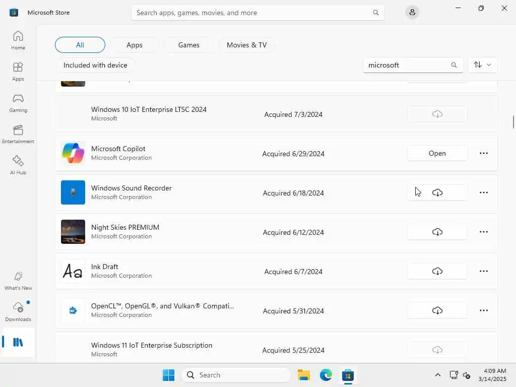Viewport: 516px width, 387px height.
Task: Open What's New in sidebar
Action: (18, 281)
